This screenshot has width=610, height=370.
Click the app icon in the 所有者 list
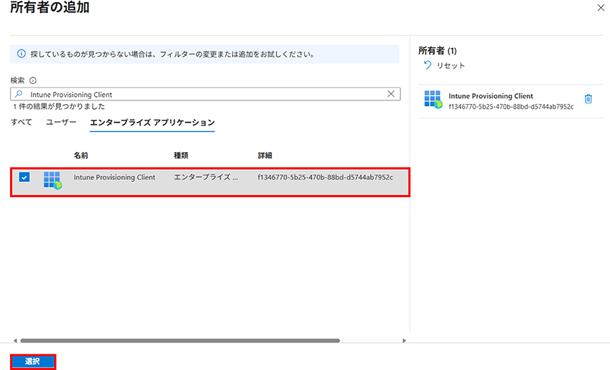pyautogui.click(x=433, y=100)
